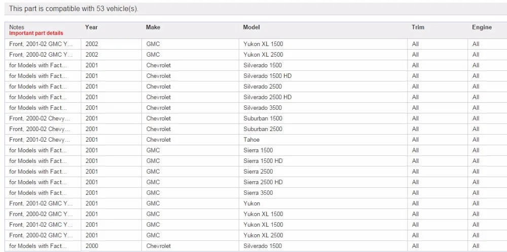Screen dimensions: 507x252
Task: Click year 2000 in bottom Silverado 1500 row
Action: [91, 246]
